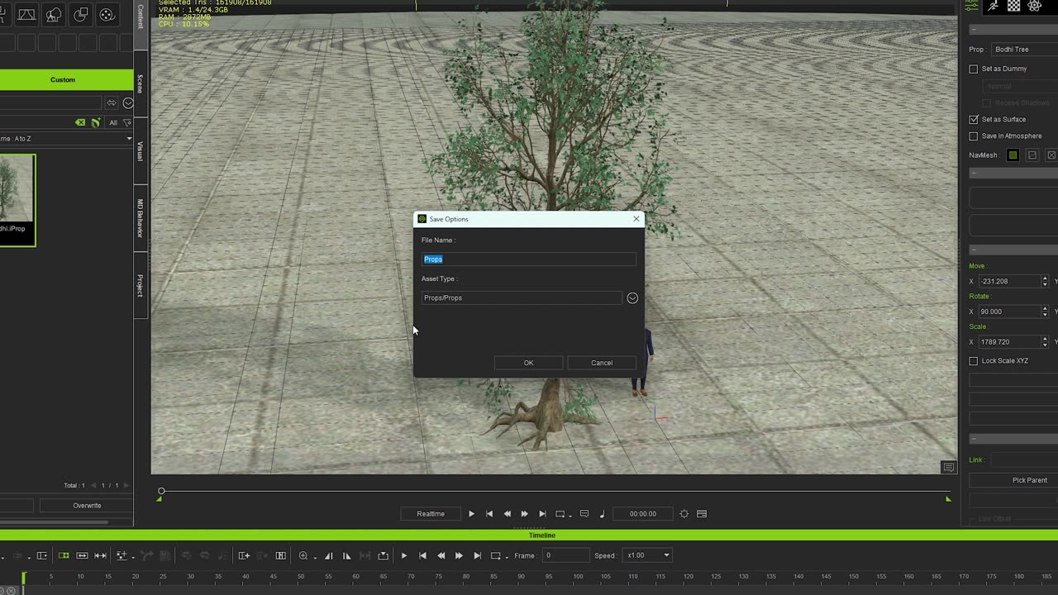Click Cancel in Save Options dialog
Screen dimensions: 1058x595
[x=602, y=363]
